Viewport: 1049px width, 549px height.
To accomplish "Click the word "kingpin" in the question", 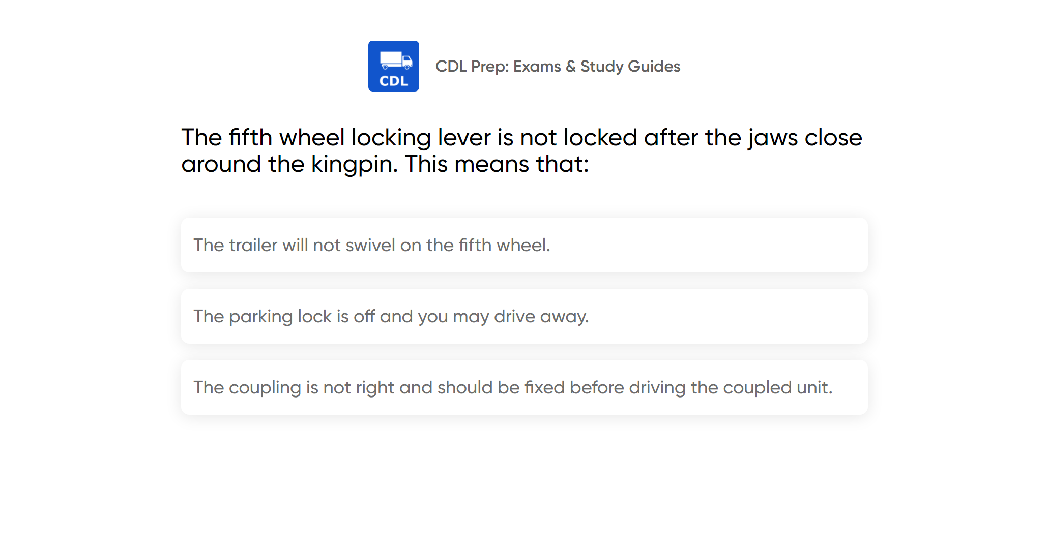I will (x=353, y=164).
